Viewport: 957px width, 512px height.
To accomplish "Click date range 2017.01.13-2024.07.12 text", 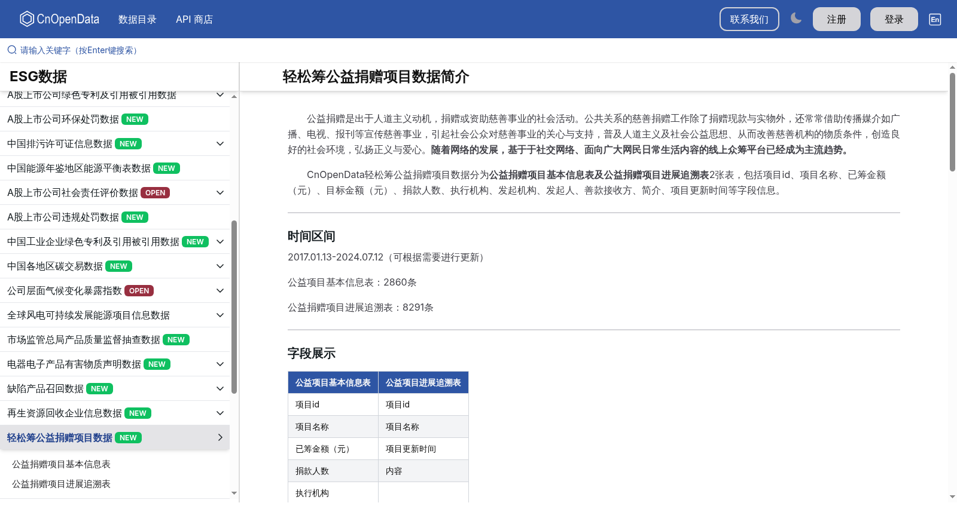I will click(336, 257).
